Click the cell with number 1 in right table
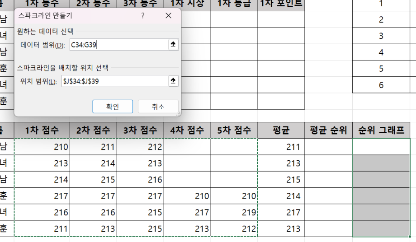 (381, 4)
